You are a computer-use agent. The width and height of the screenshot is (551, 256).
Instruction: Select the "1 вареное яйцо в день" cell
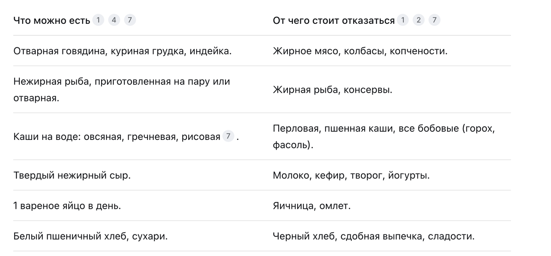(67, 206)
